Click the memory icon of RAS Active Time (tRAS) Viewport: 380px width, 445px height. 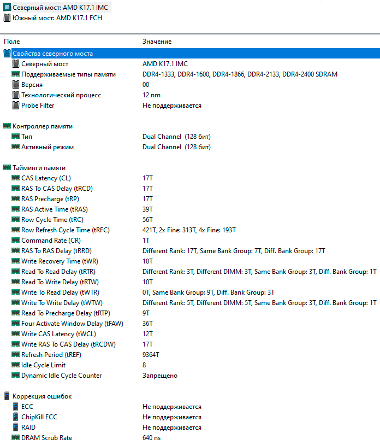[x=16, y=209]
